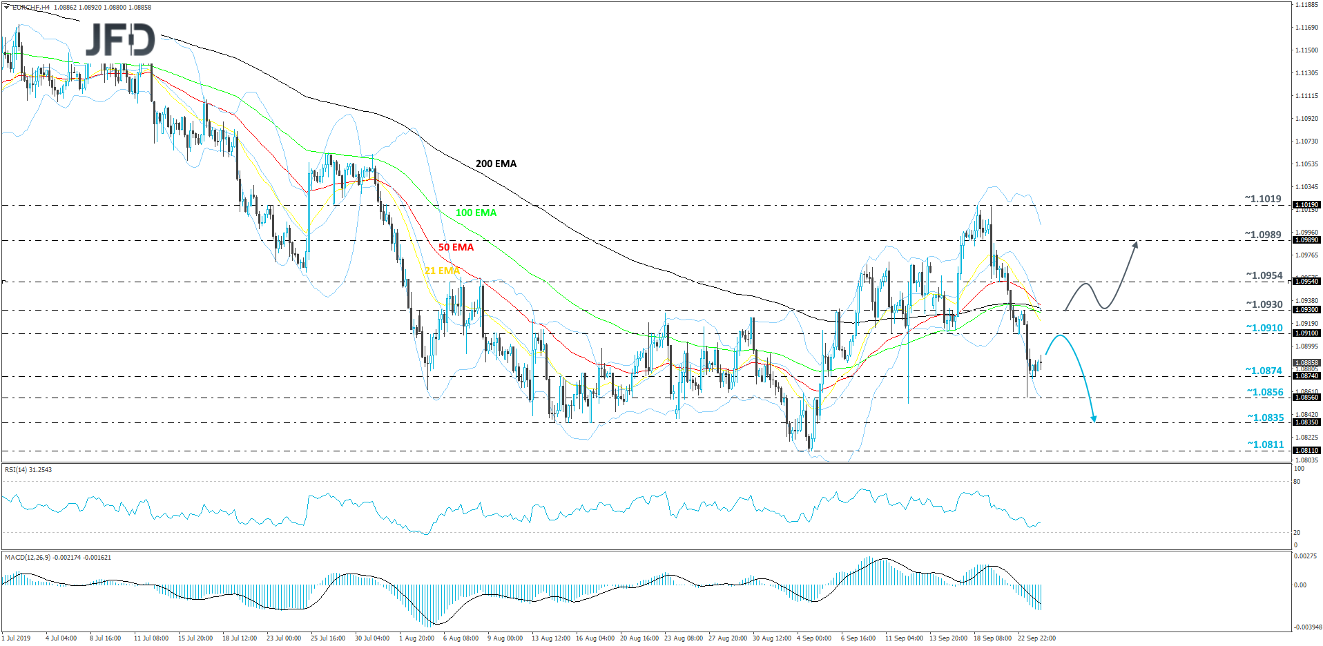1323x646 pixels.
Task: Click the 18 Sep 08:00 date label
Action: 992,638
